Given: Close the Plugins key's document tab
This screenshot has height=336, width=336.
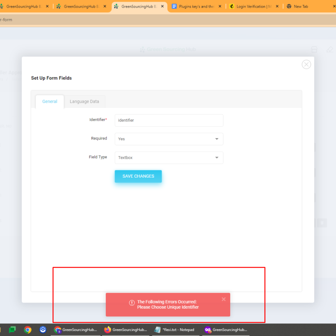Looking at the screenshot, I should click(x=220, y=6).
